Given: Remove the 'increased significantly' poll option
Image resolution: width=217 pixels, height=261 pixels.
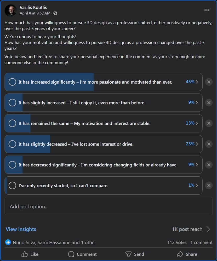Looking at the screenshot, I should (209, 82).
